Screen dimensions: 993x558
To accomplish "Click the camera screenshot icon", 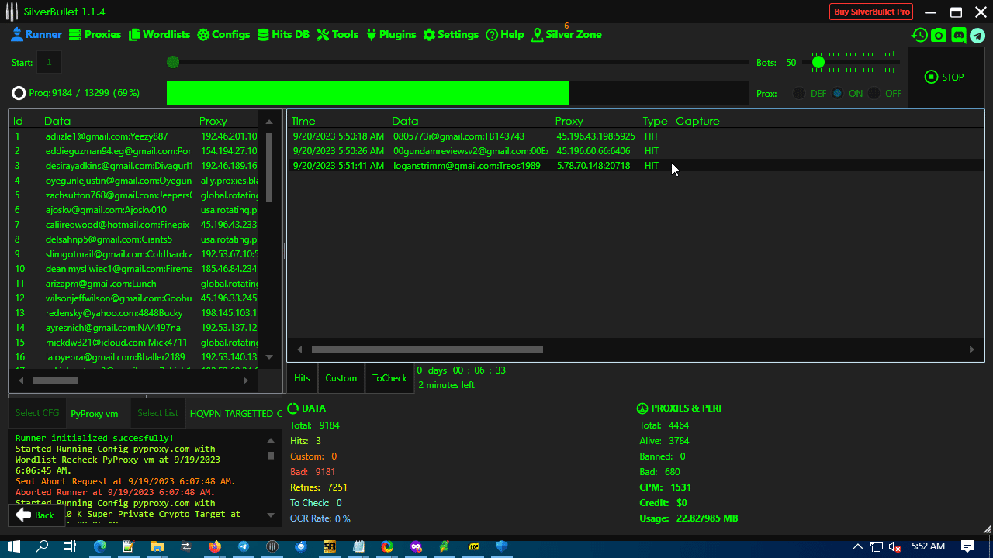I will [x=939, y=35].
